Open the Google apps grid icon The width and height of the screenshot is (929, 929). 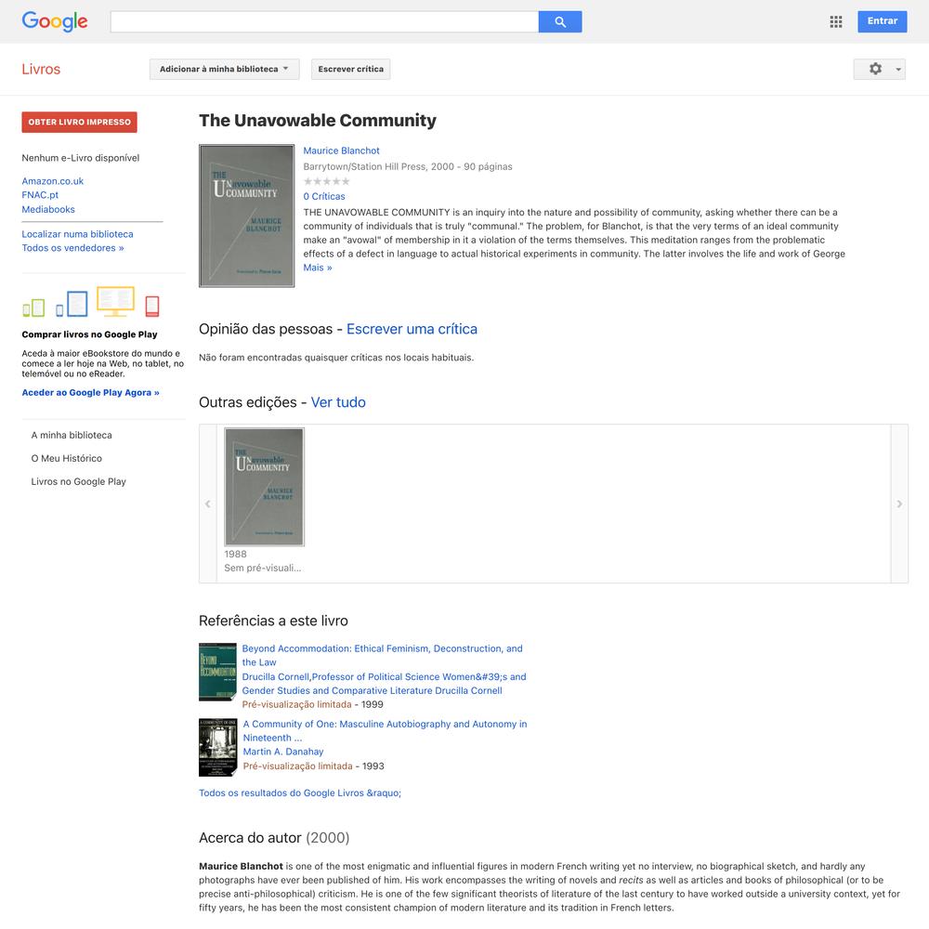[x=835, y=22]
